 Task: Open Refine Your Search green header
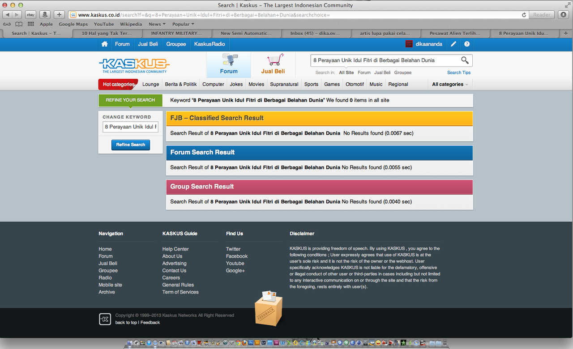pyautogui.click(x=131, y=100)
